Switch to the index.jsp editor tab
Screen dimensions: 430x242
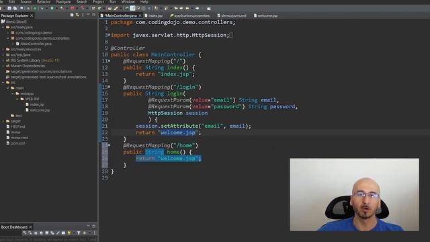pos(155,15)
